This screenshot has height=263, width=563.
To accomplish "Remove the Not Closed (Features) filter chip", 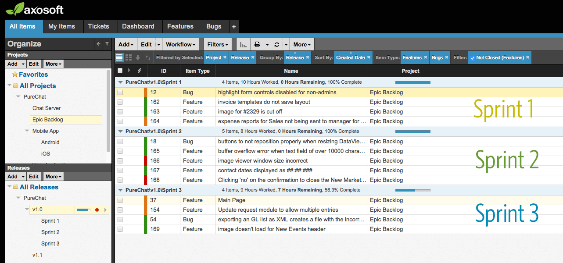I will [x=528, y=57].
